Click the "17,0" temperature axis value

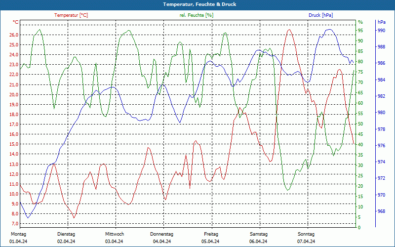point(14,124)
